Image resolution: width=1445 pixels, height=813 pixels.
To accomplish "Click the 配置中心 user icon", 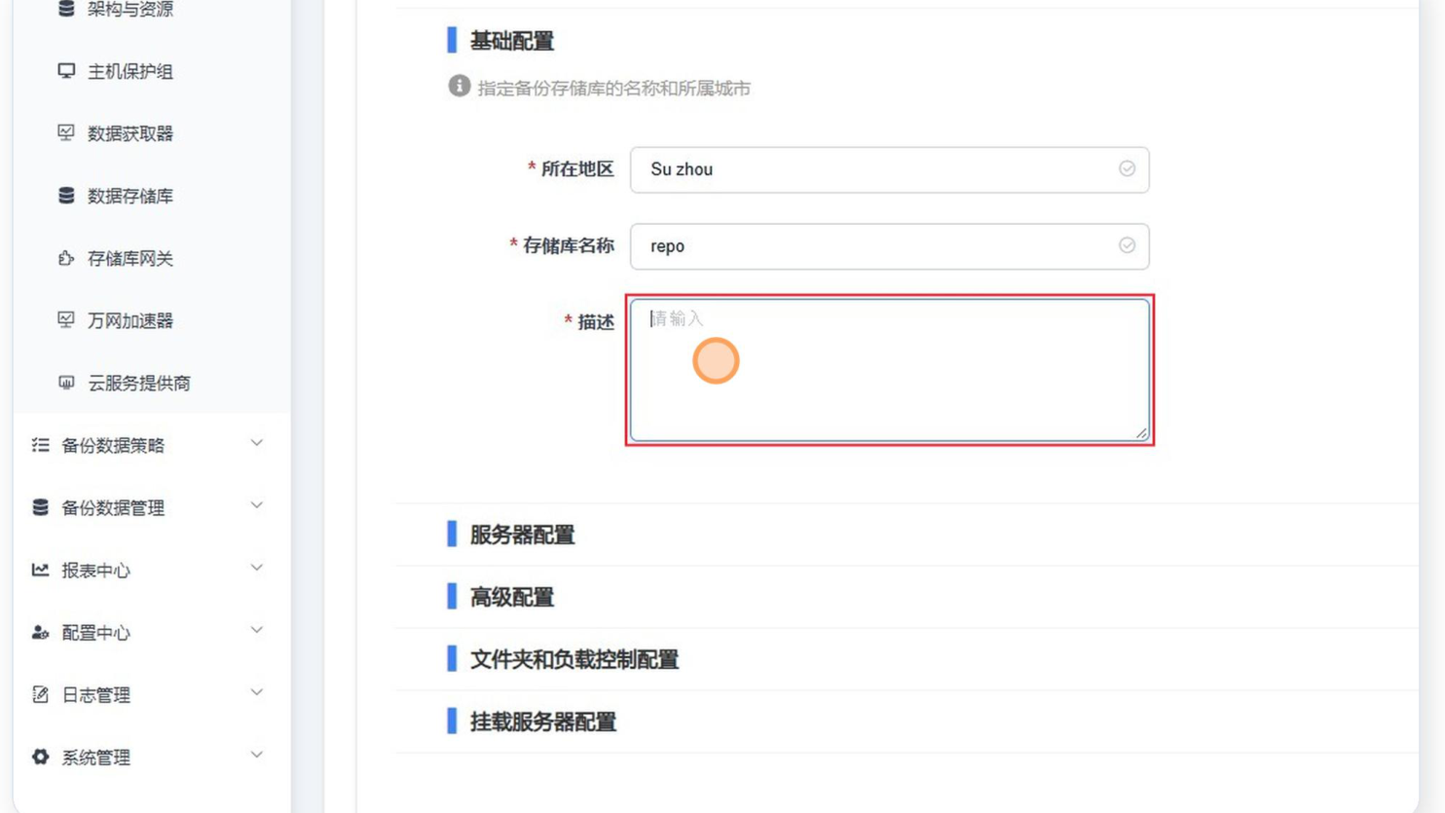I will [x=40, y=632].
